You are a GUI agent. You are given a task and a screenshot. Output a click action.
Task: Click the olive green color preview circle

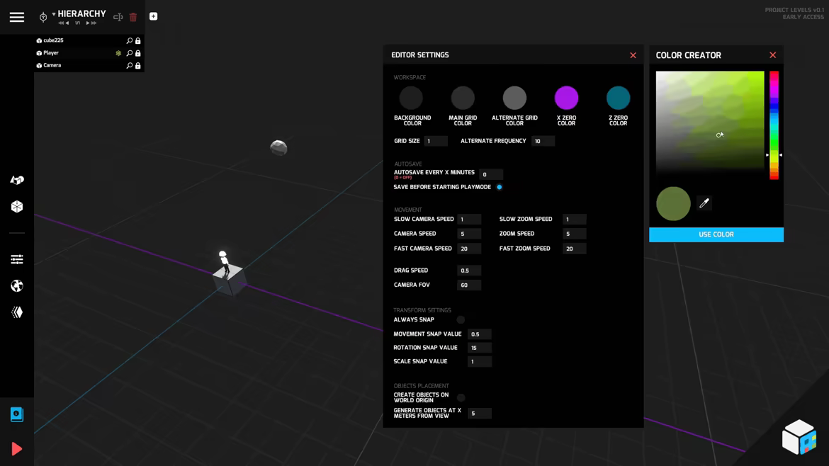673,203
